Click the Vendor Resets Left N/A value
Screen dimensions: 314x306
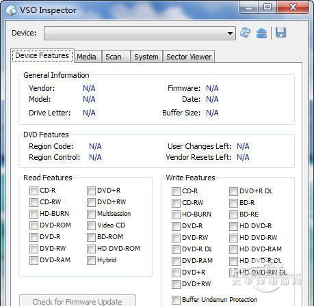click(x=243, y=157)
